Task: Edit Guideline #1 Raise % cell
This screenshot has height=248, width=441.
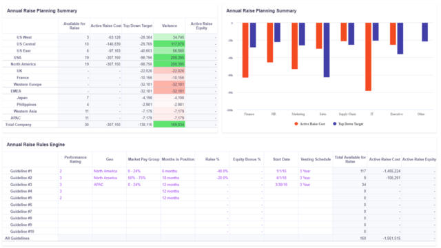Action: [x=212, y=171]
